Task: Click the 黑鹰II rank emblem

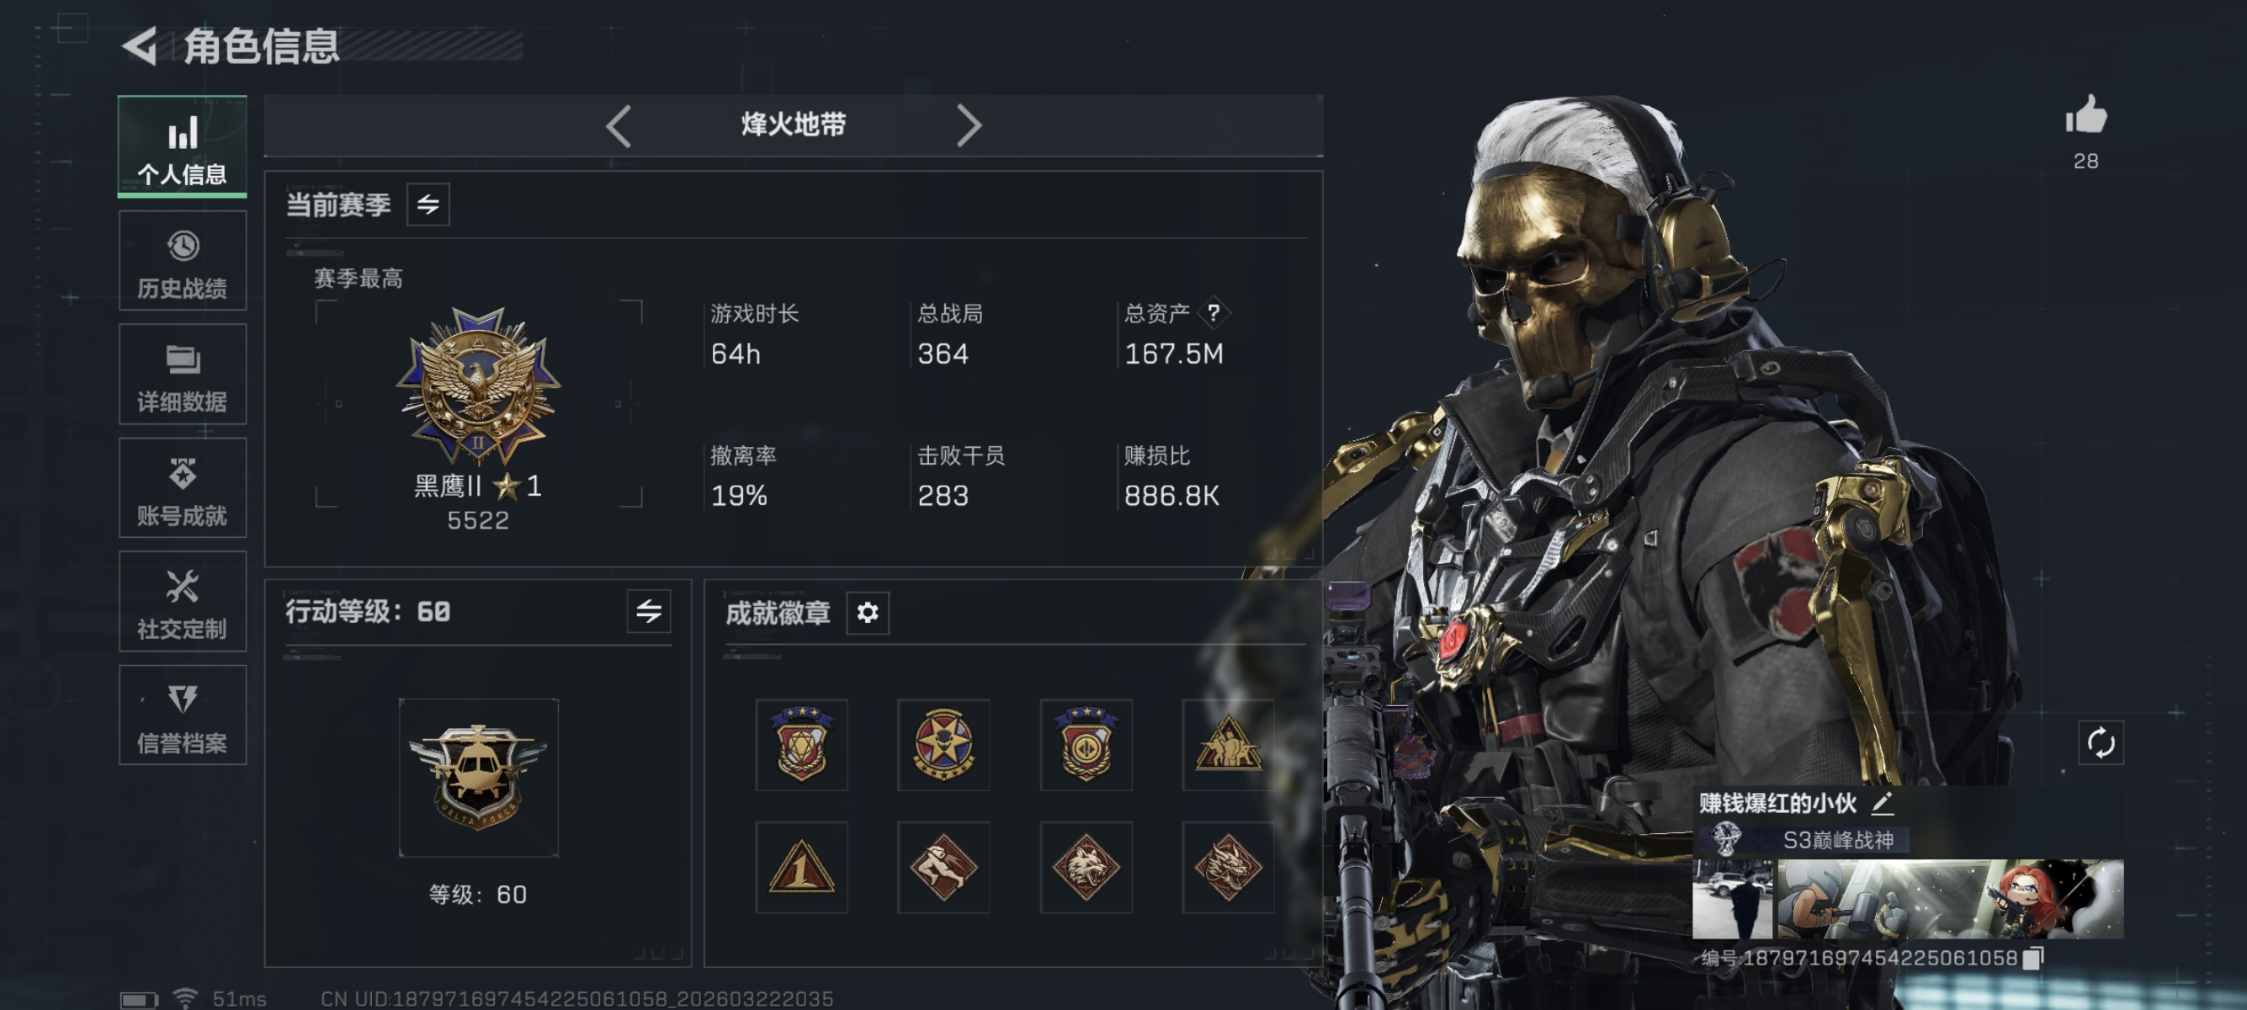Action: (x=478, y=386)
